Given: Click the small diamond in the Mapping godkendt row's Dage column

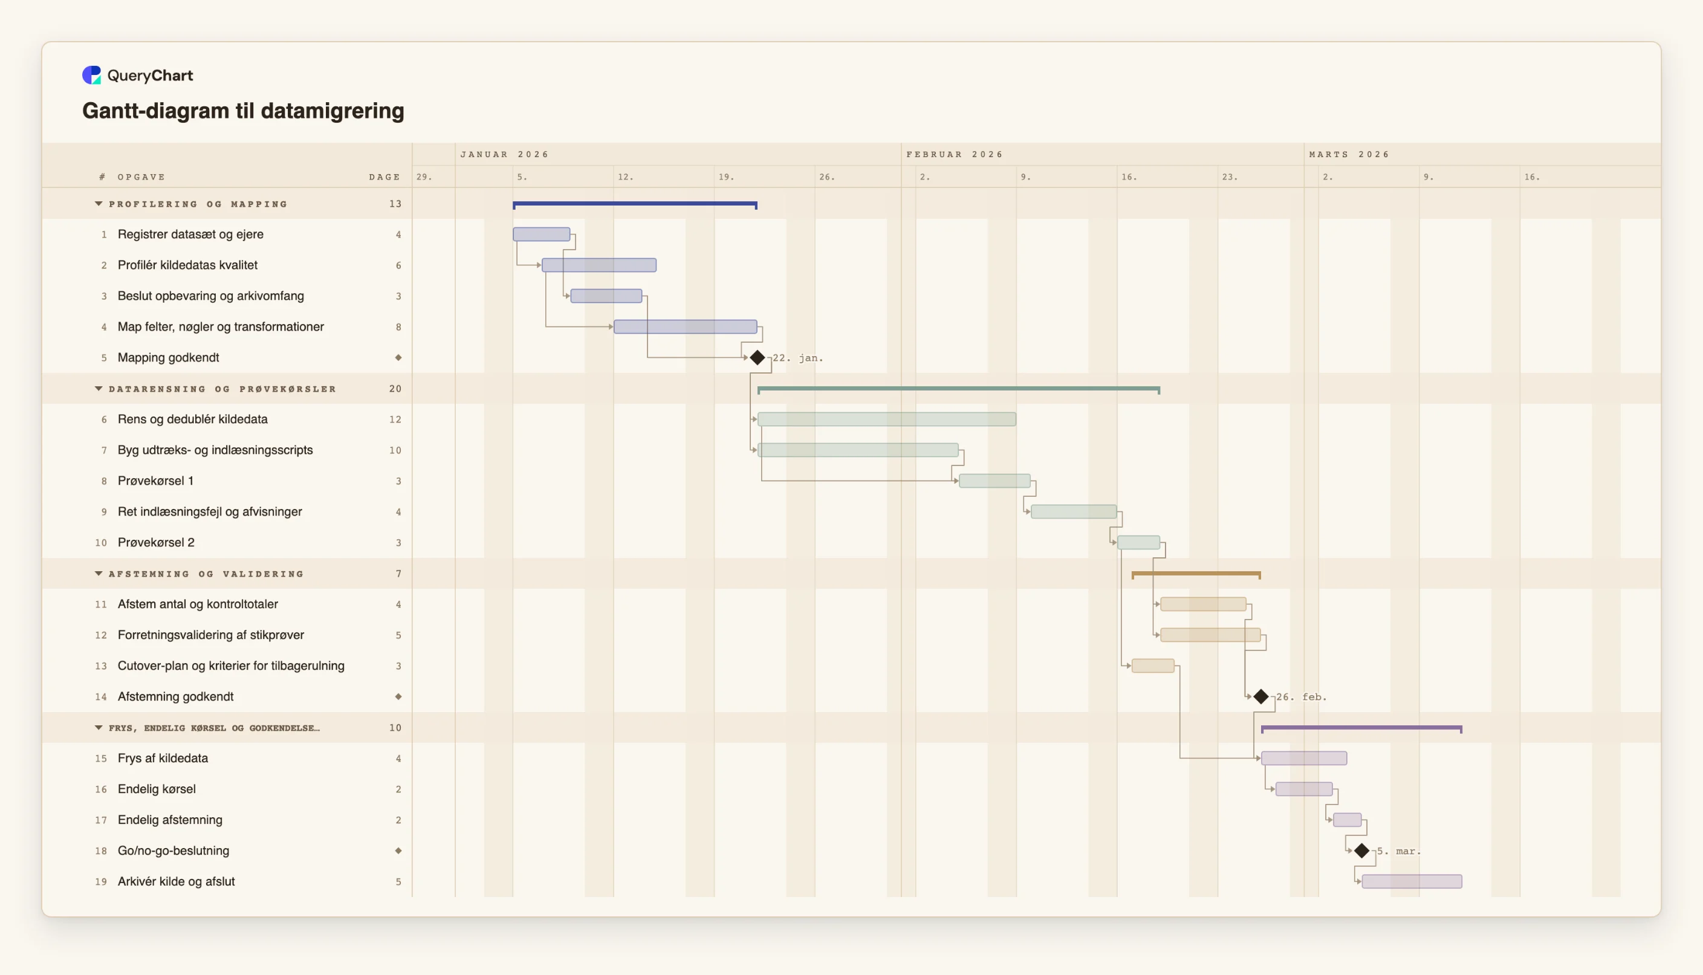Looking at the screenshot, I should point(398,358).
